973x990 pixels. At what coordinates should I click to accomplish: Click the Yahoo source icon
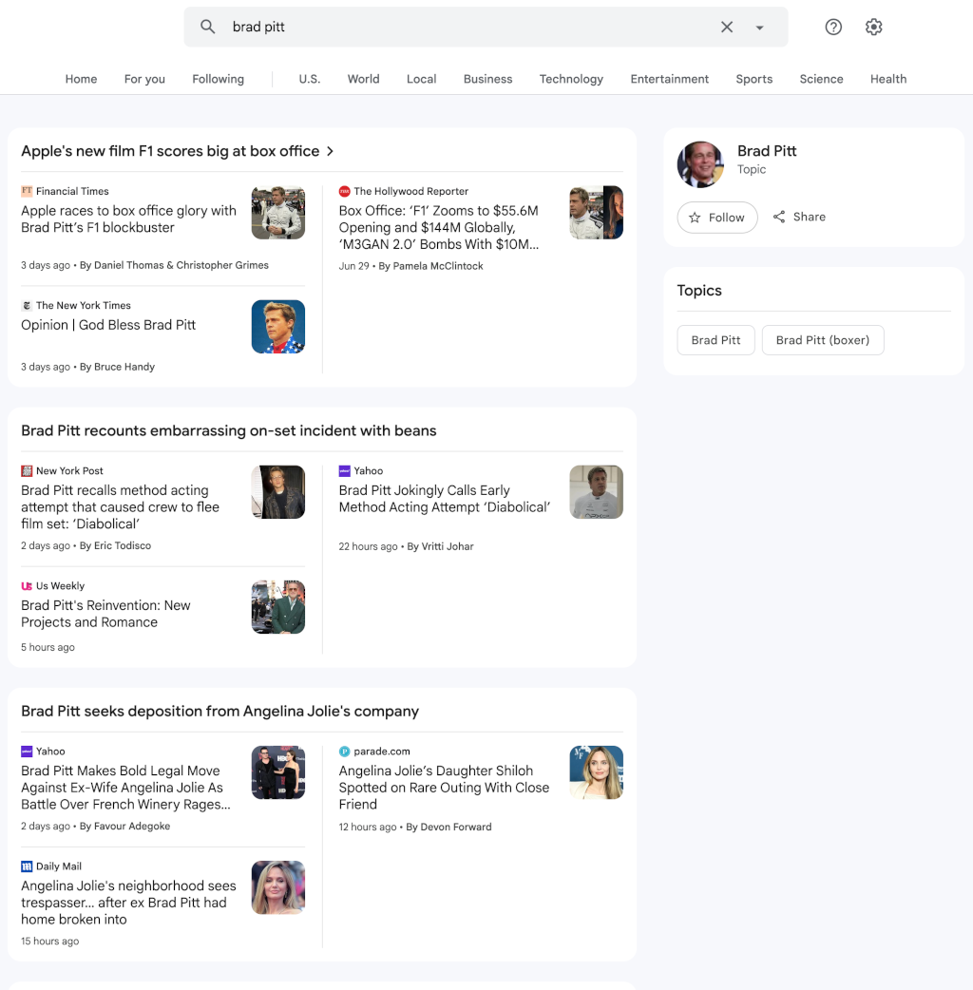tap(344, 470)
